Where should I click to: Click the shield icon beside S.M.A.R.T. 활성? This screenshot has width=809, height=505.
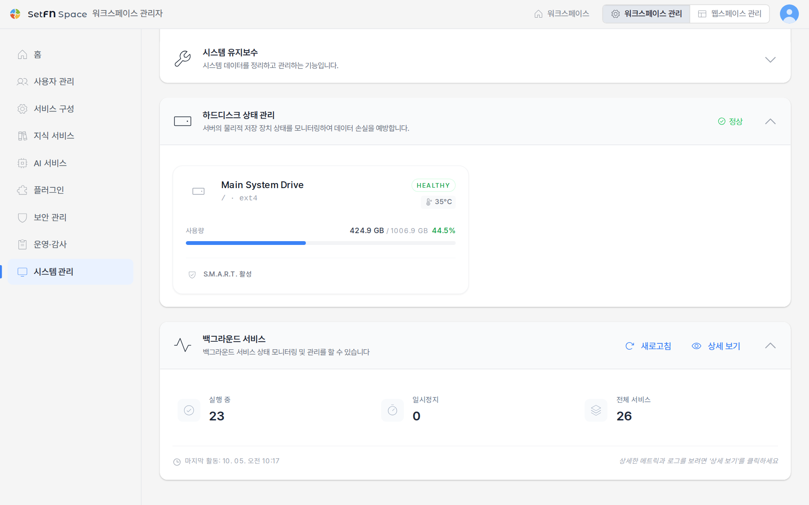click(x=192, y=274)
